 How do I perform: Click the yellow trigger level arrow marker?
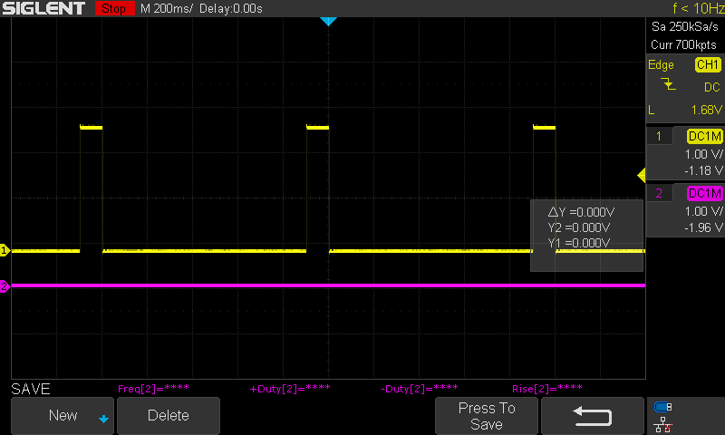642,175
